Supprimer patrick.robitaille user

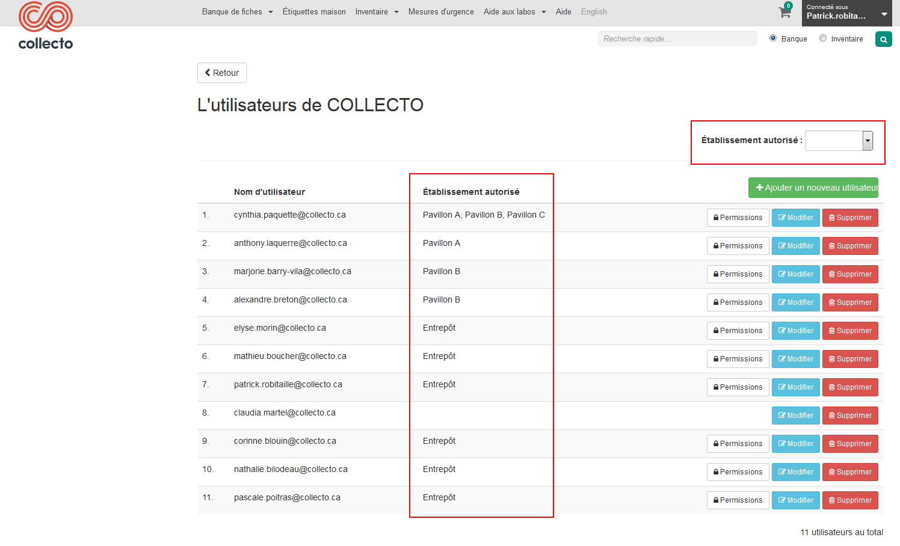[x=850, y=387]
